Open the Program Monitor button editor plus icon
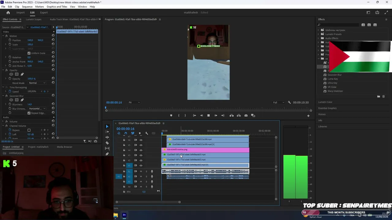 pos(308,116)
